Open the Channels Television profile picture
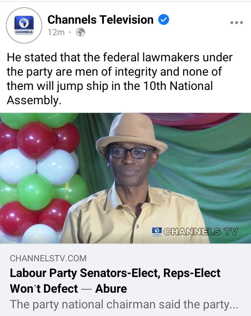 [x=24, y=25]
